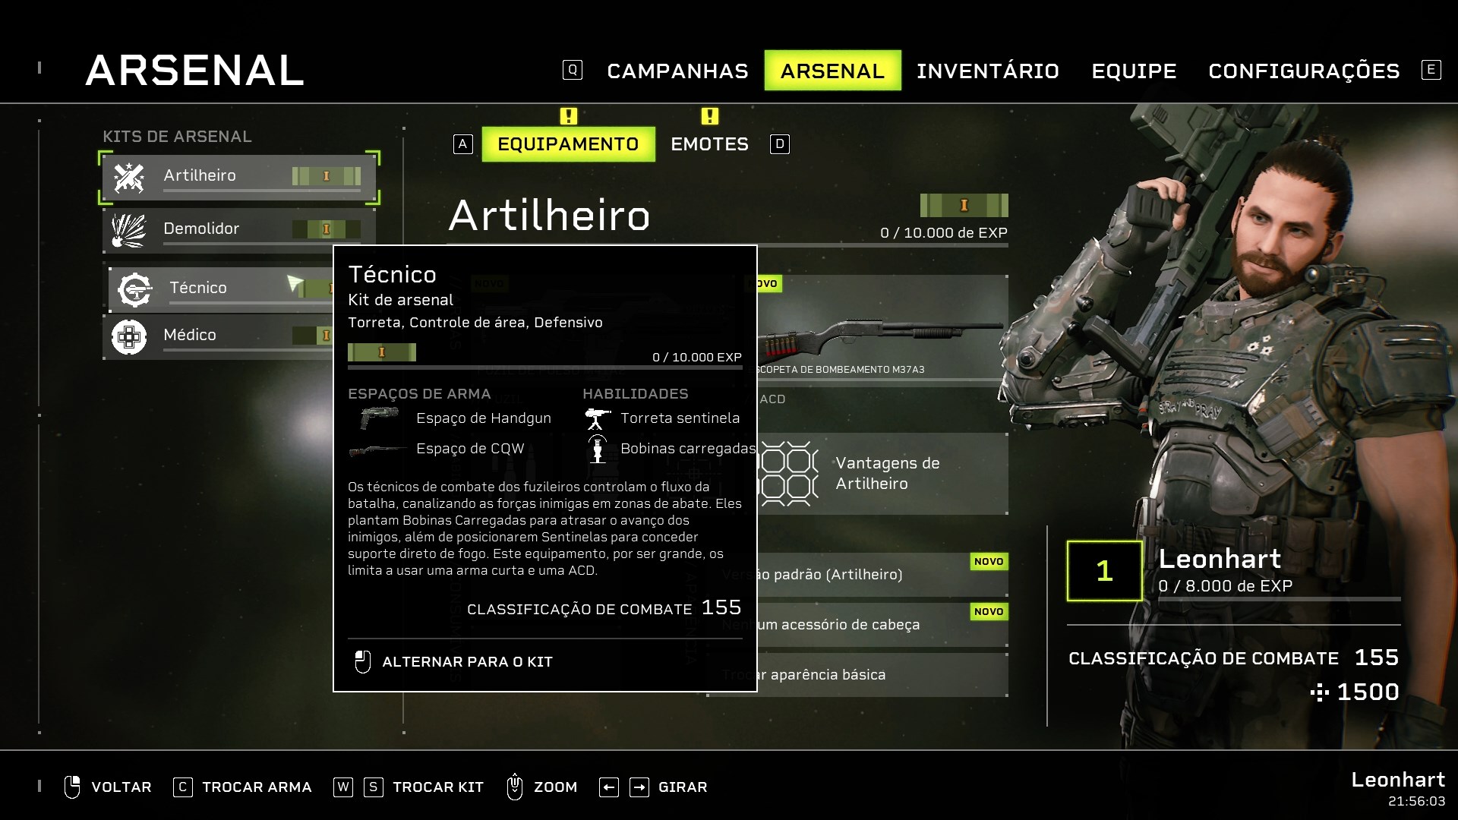This screenshot has height=820, width=1458.
Task: Open the CONFIGURAÇÕES tab
Action: click(1304, 71)
